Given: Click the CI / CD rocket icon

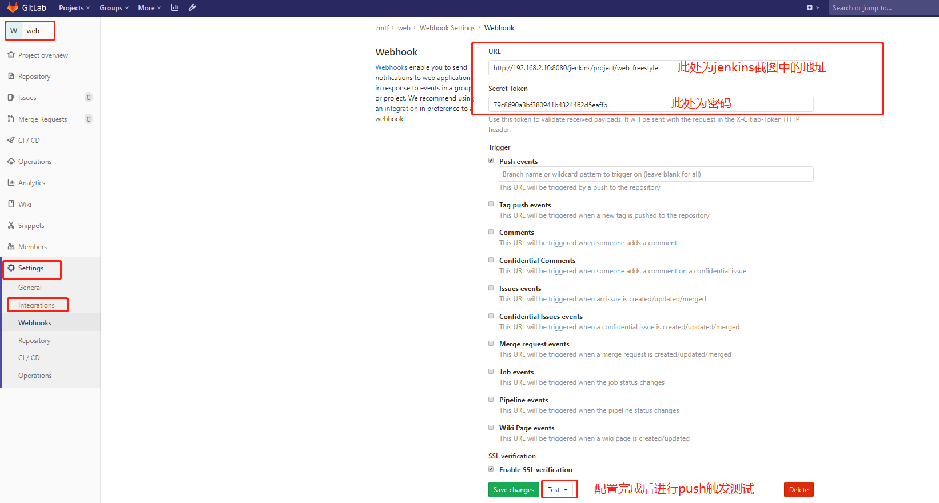Looking at the screenshot, I should tap(11, 140).
